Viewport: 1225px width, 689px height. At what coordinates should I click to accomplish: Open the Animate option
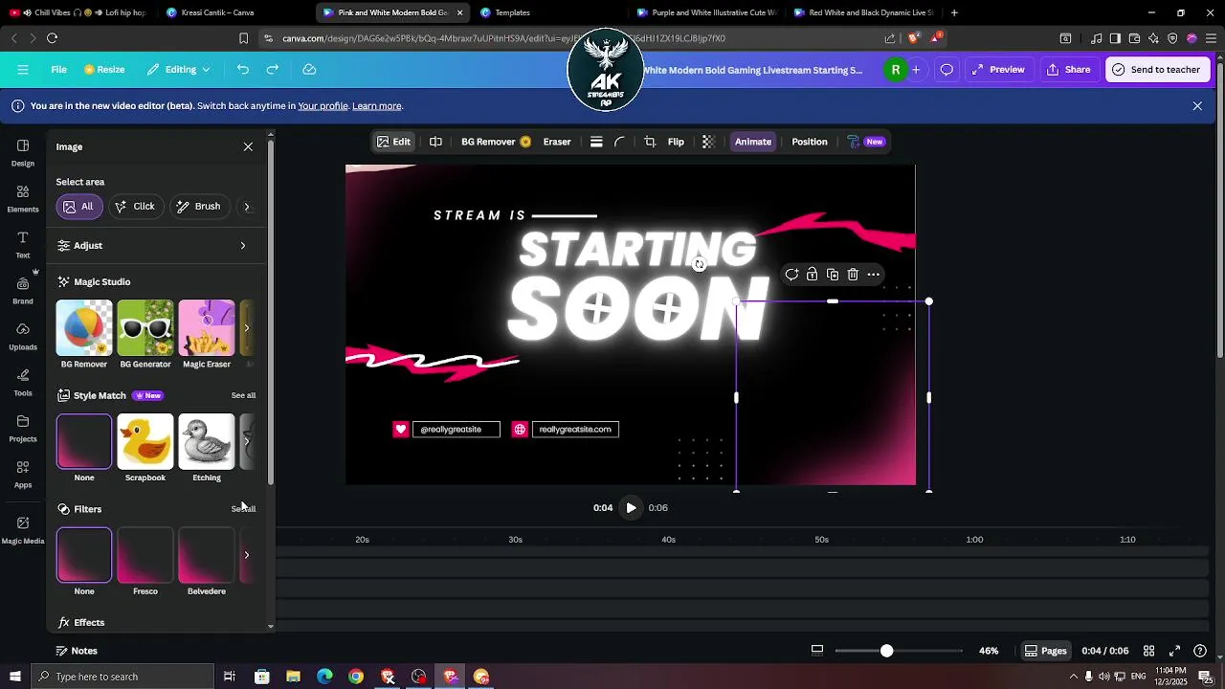point(753,142)
